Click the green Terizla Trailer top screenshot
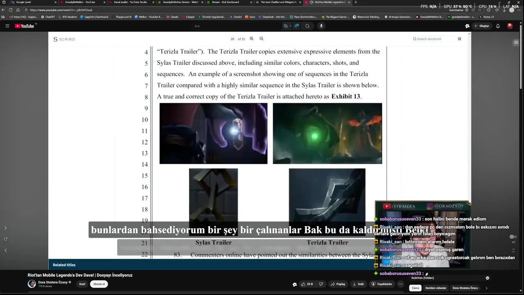Viewport: 524px width, 295px height. [327, 134]
